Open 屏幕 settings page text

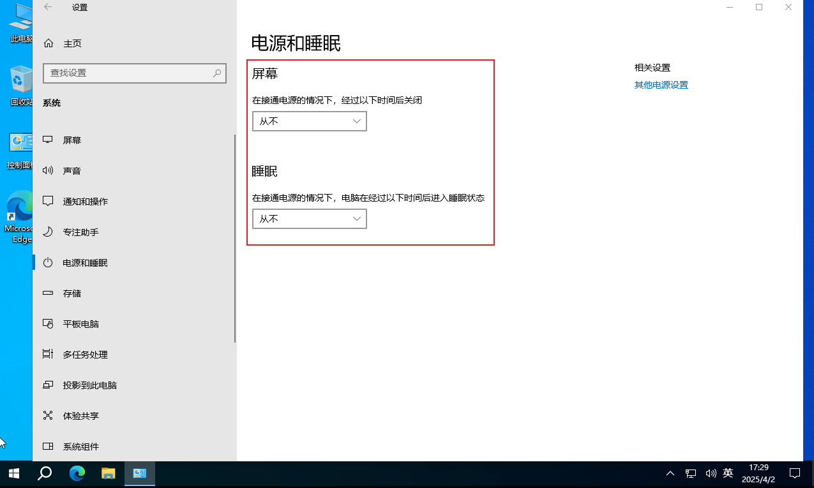pyautogui.click(x=72, y=140)
